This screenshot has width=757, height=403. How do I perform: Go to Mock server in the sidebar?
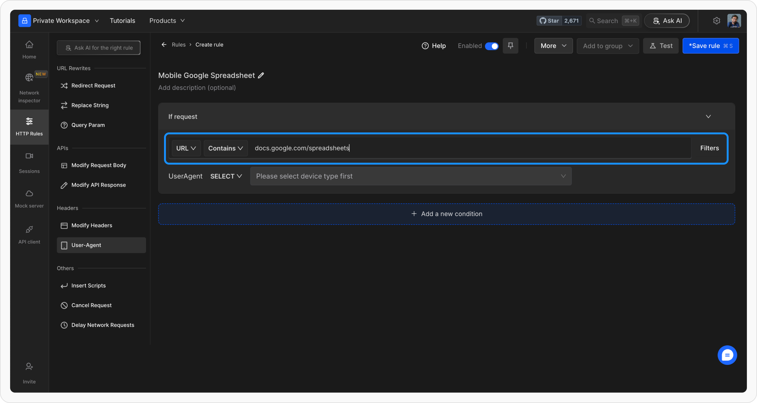29,199
